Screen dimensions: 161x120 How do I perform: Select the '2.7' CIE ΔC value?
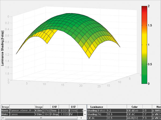[147, 114]
